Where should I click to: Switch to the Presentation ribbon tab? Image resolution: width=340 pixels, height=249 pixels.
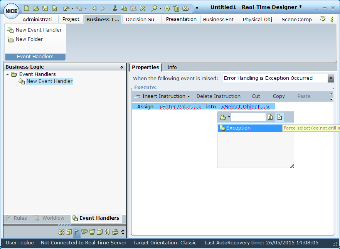(x=181, y=19)
